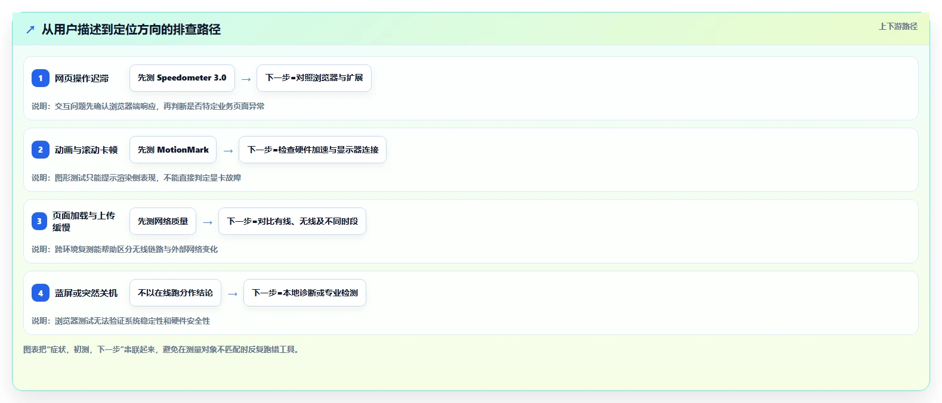Click the number 3 step badge
Screen dimensions: 942x403
pyautogui.click(x=39, y=221)
